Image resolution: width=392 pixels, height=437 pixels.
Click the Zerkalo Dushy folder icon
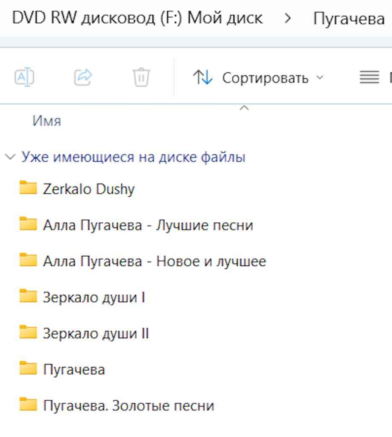click(x=28, y=187)
